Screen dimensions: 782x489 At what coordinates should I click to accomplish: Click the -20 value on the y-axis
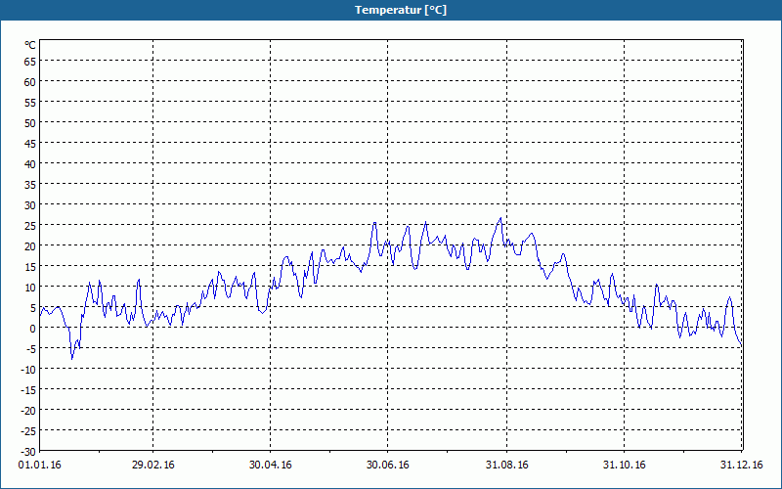[x=28, y=411]
